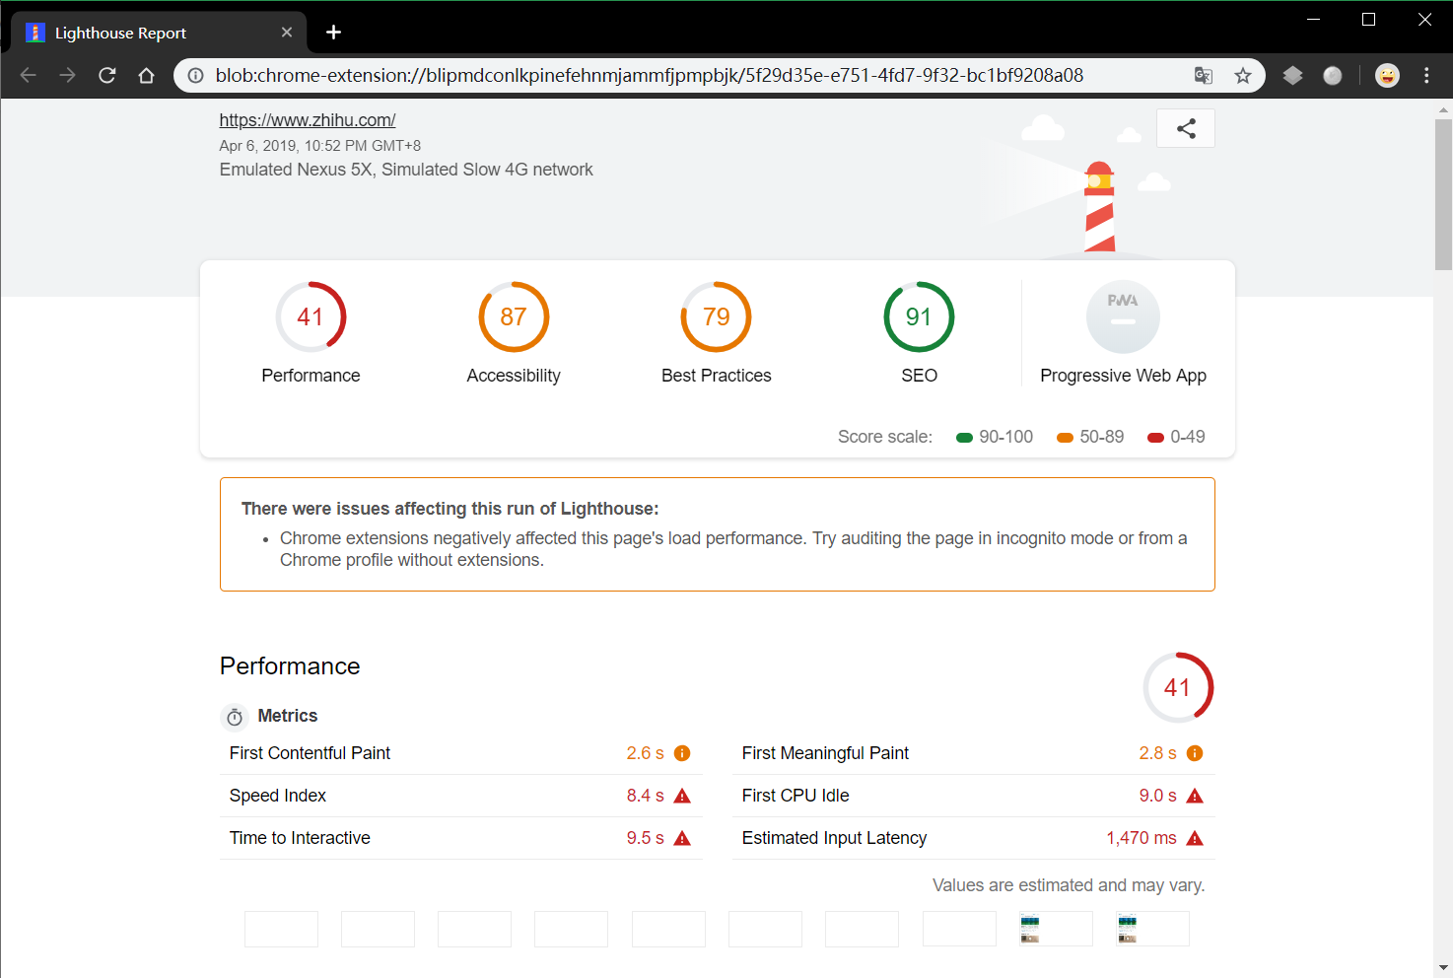Click the '8.4 s' Speed Index value

(646, 796)
